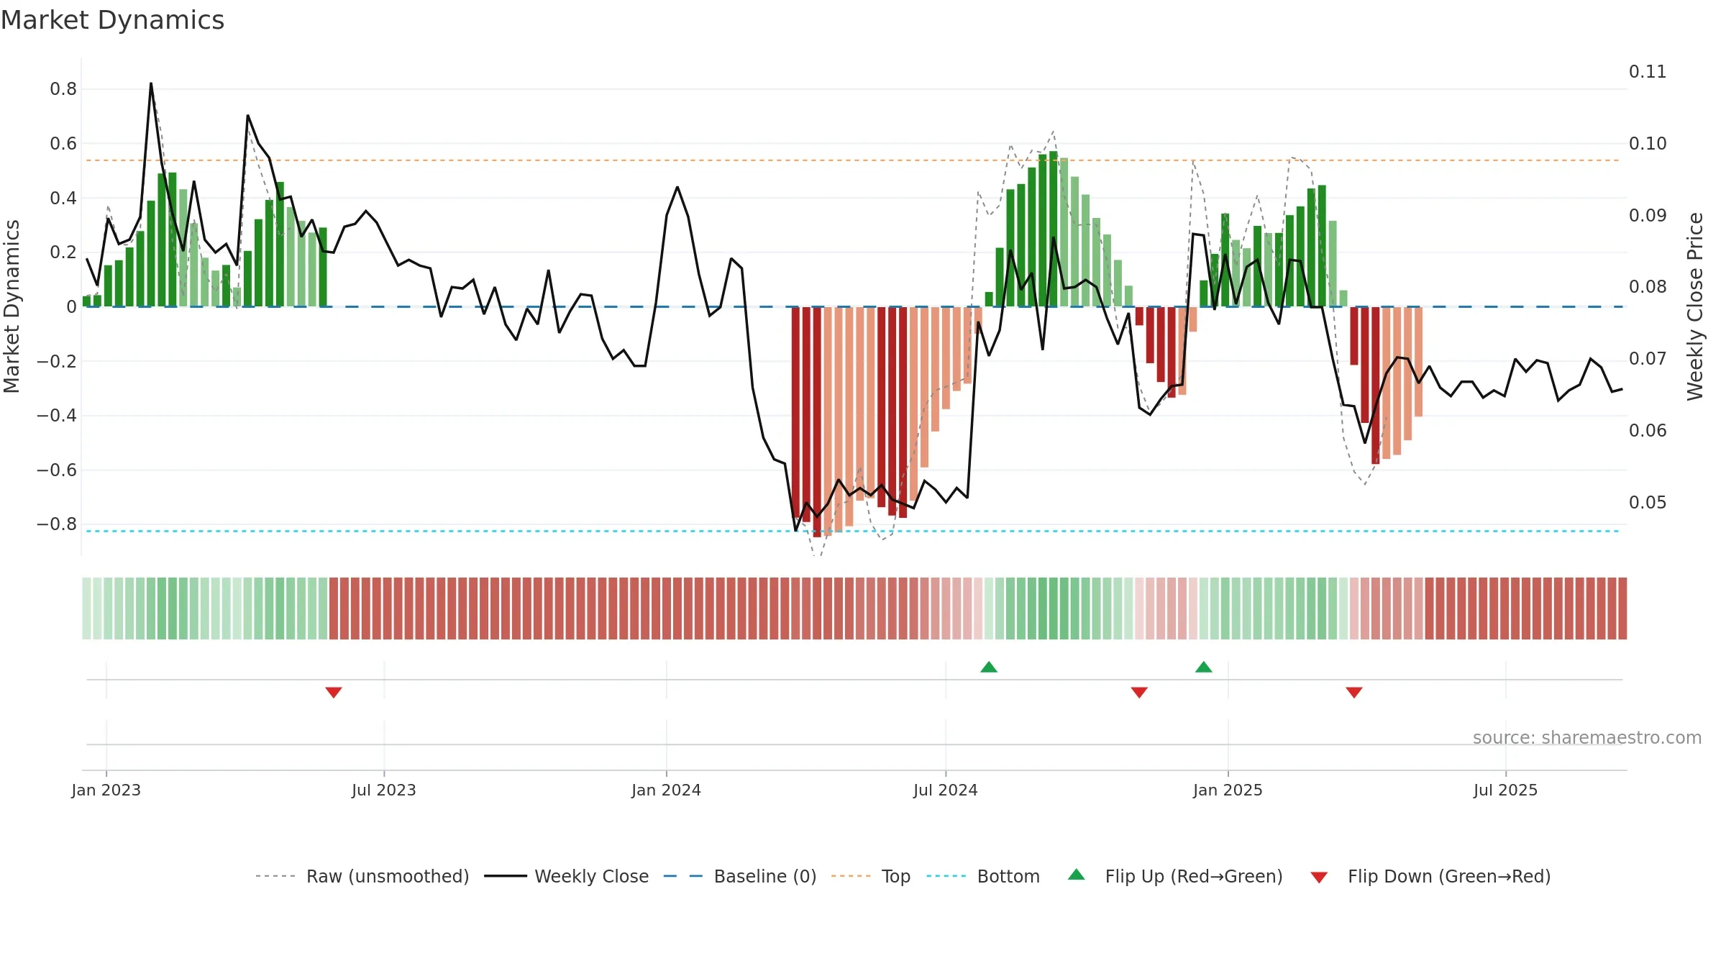Click the Market Dynamics chart title
Viewport: 1726px width, 971px height.
[x=112, y=20]
